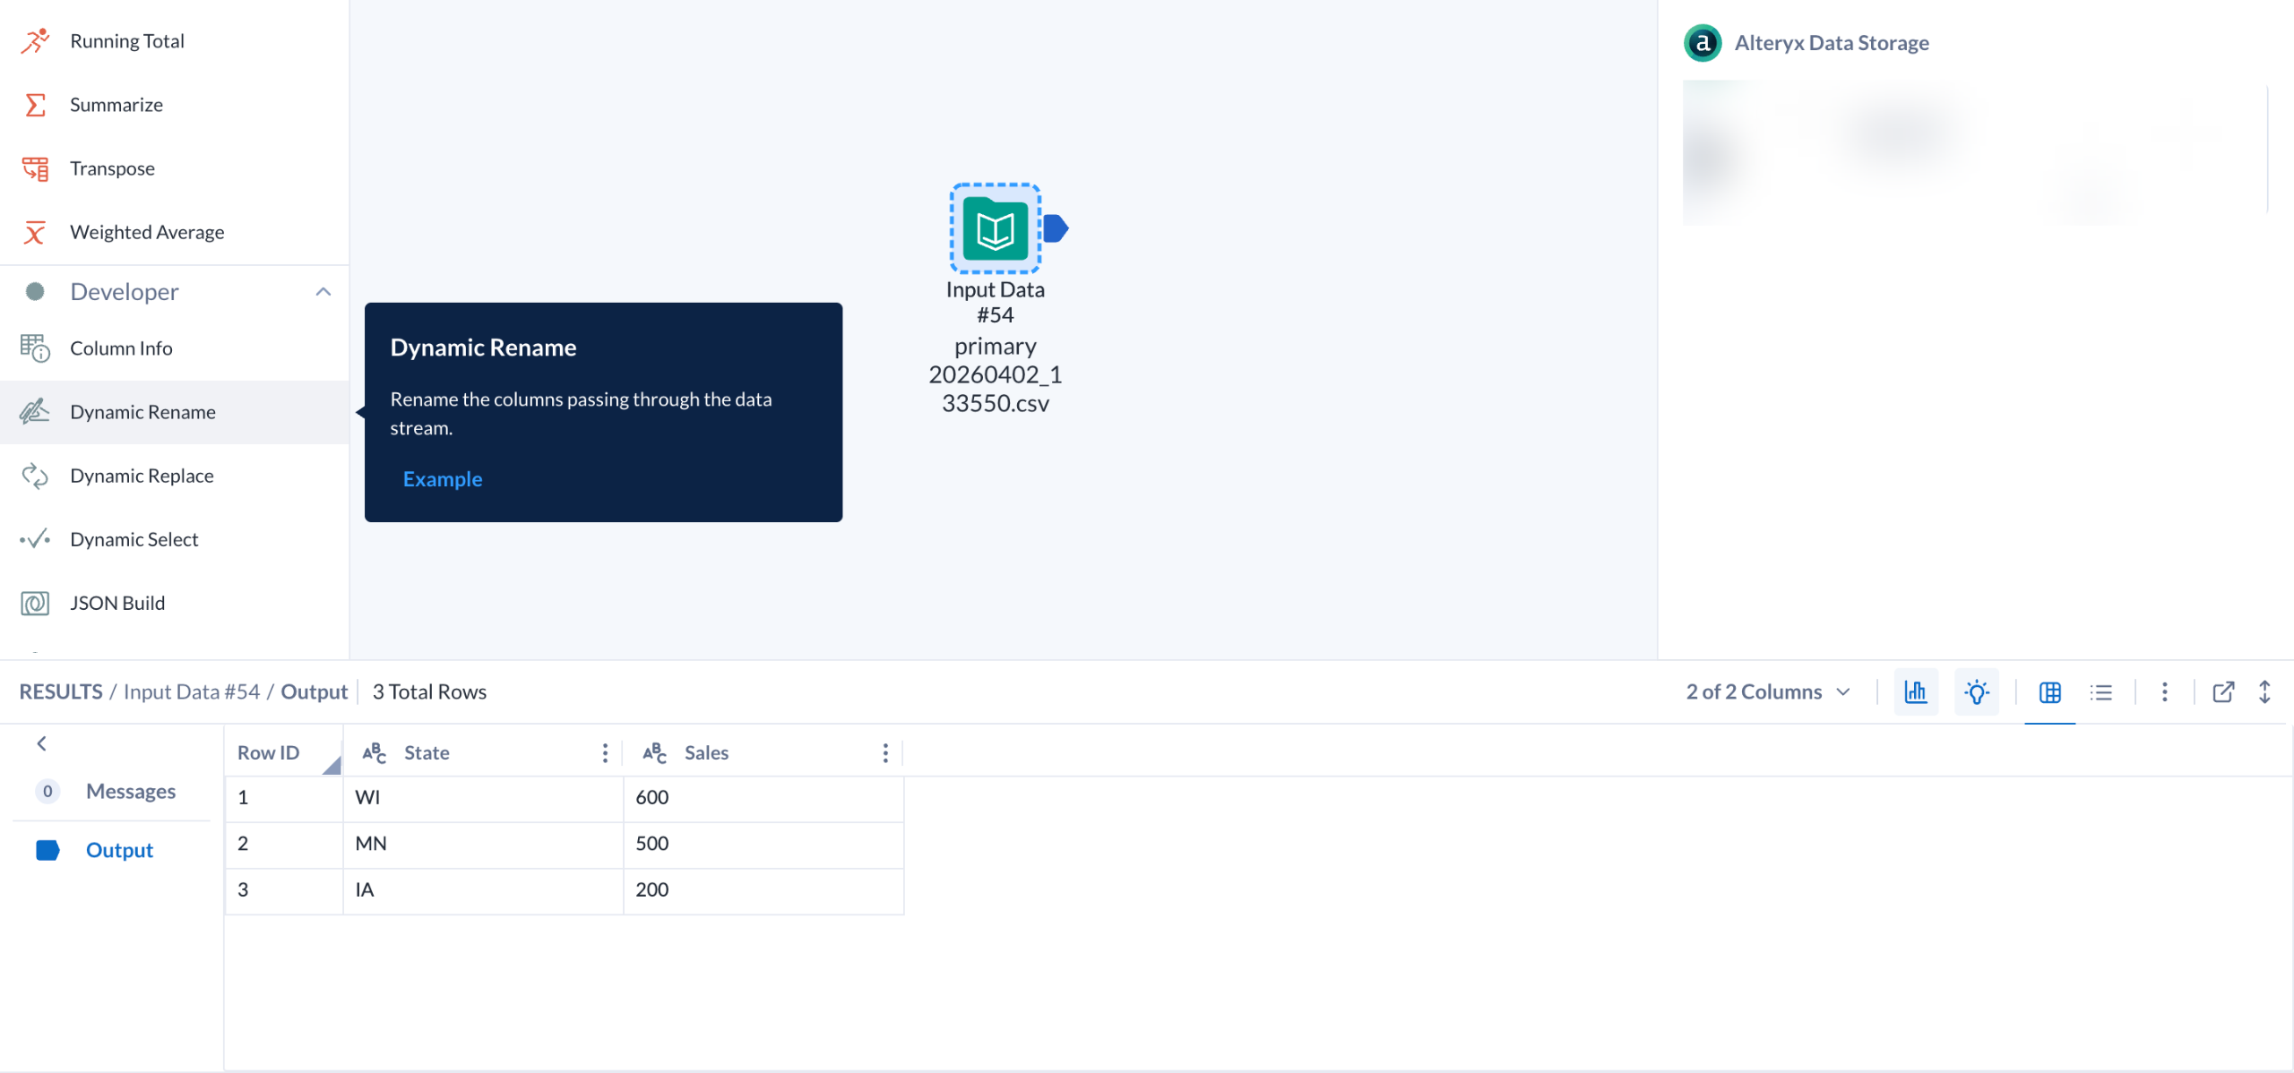
Task: Select the Transpose tool icon
Action: 35,168
